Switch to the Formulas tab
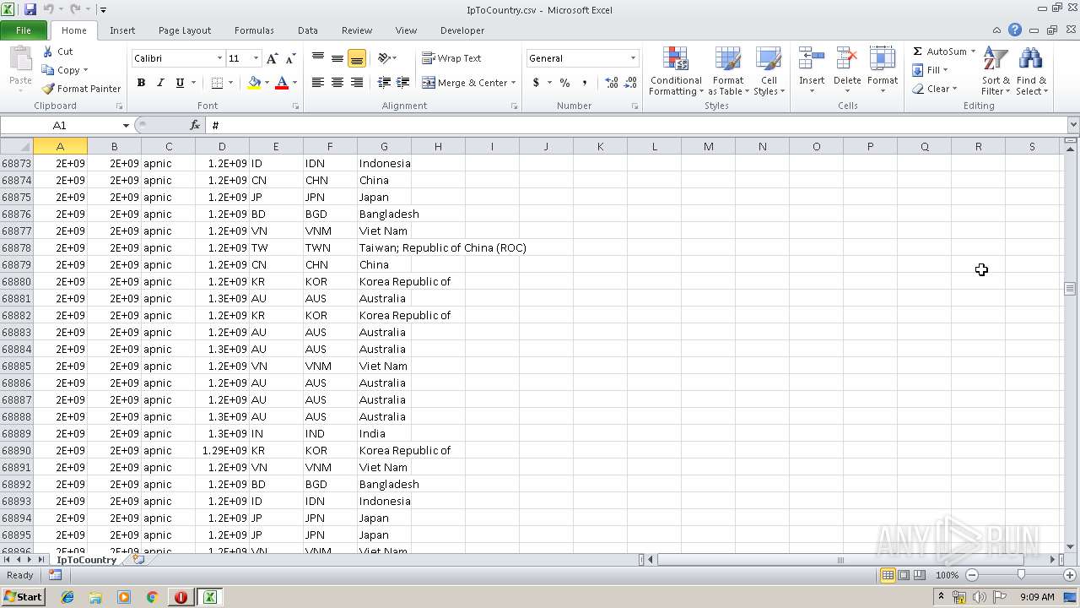The image size is (1080, 608). [254, 30]
